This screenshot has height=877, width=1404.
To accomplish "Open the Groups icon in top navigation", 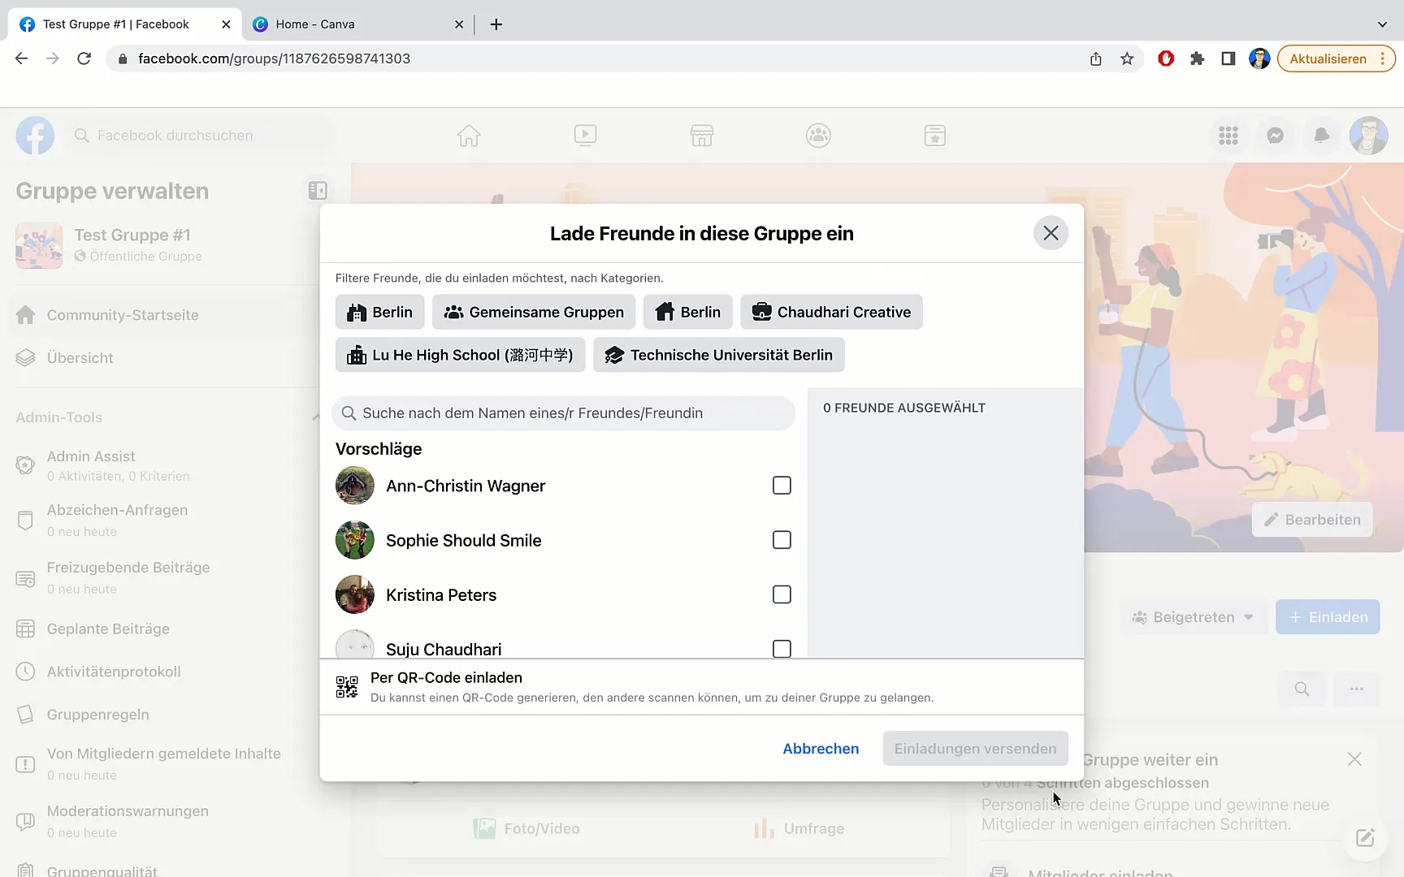I will click(x=818, y=136).
